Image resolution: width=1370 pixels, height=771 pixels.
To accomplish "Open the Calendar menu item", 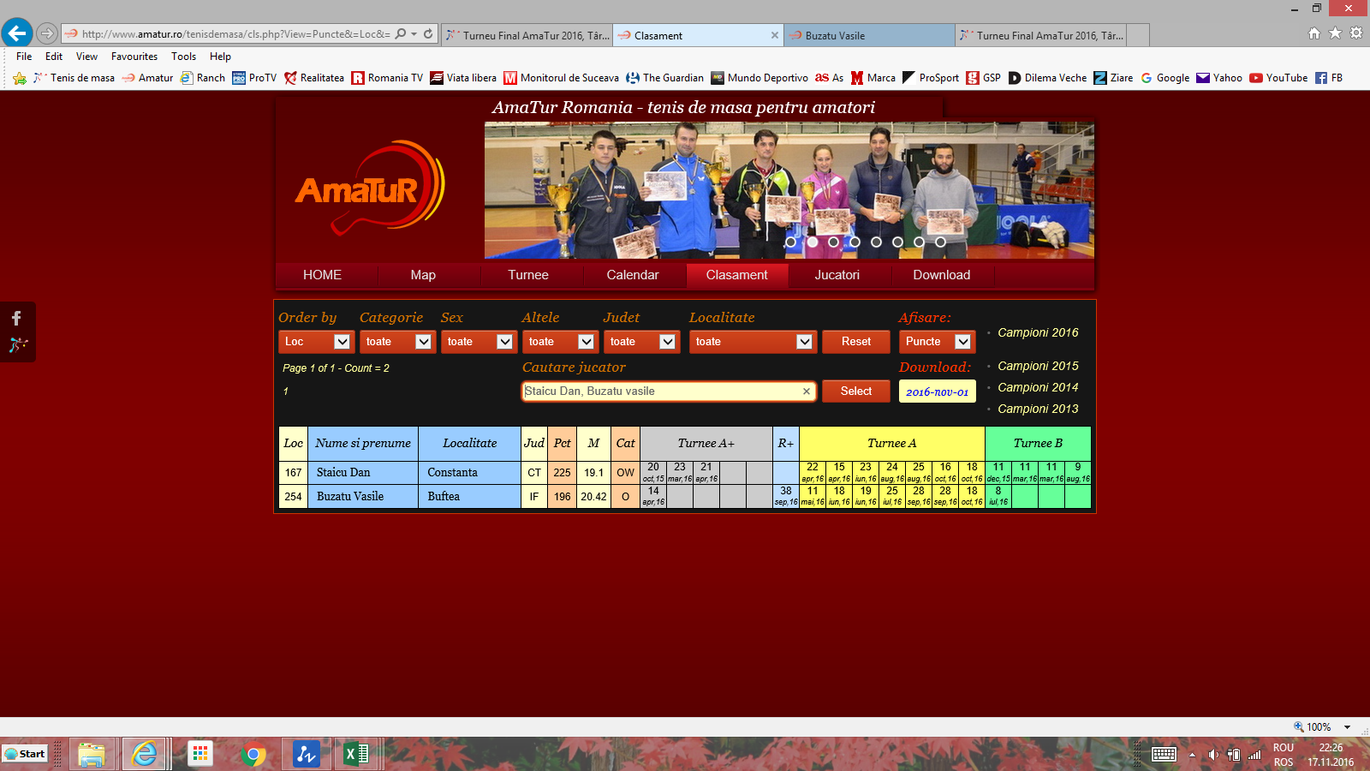I will (x=633, y=275).
